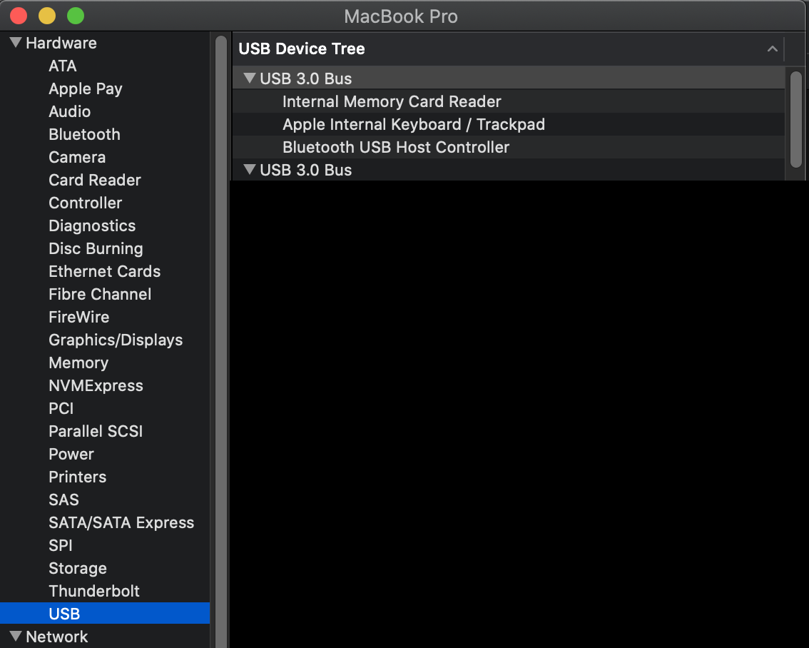Select Disc Burning in the sidebar

[x=96, y=248]
